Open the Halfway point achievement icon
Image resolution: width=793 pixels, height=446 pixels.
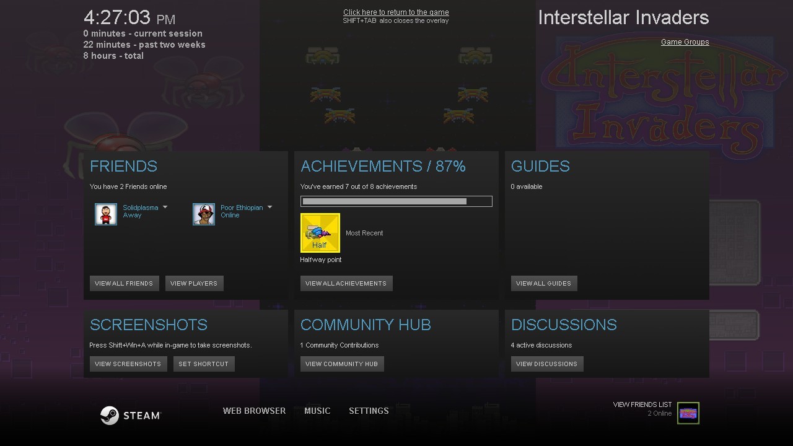320,233
